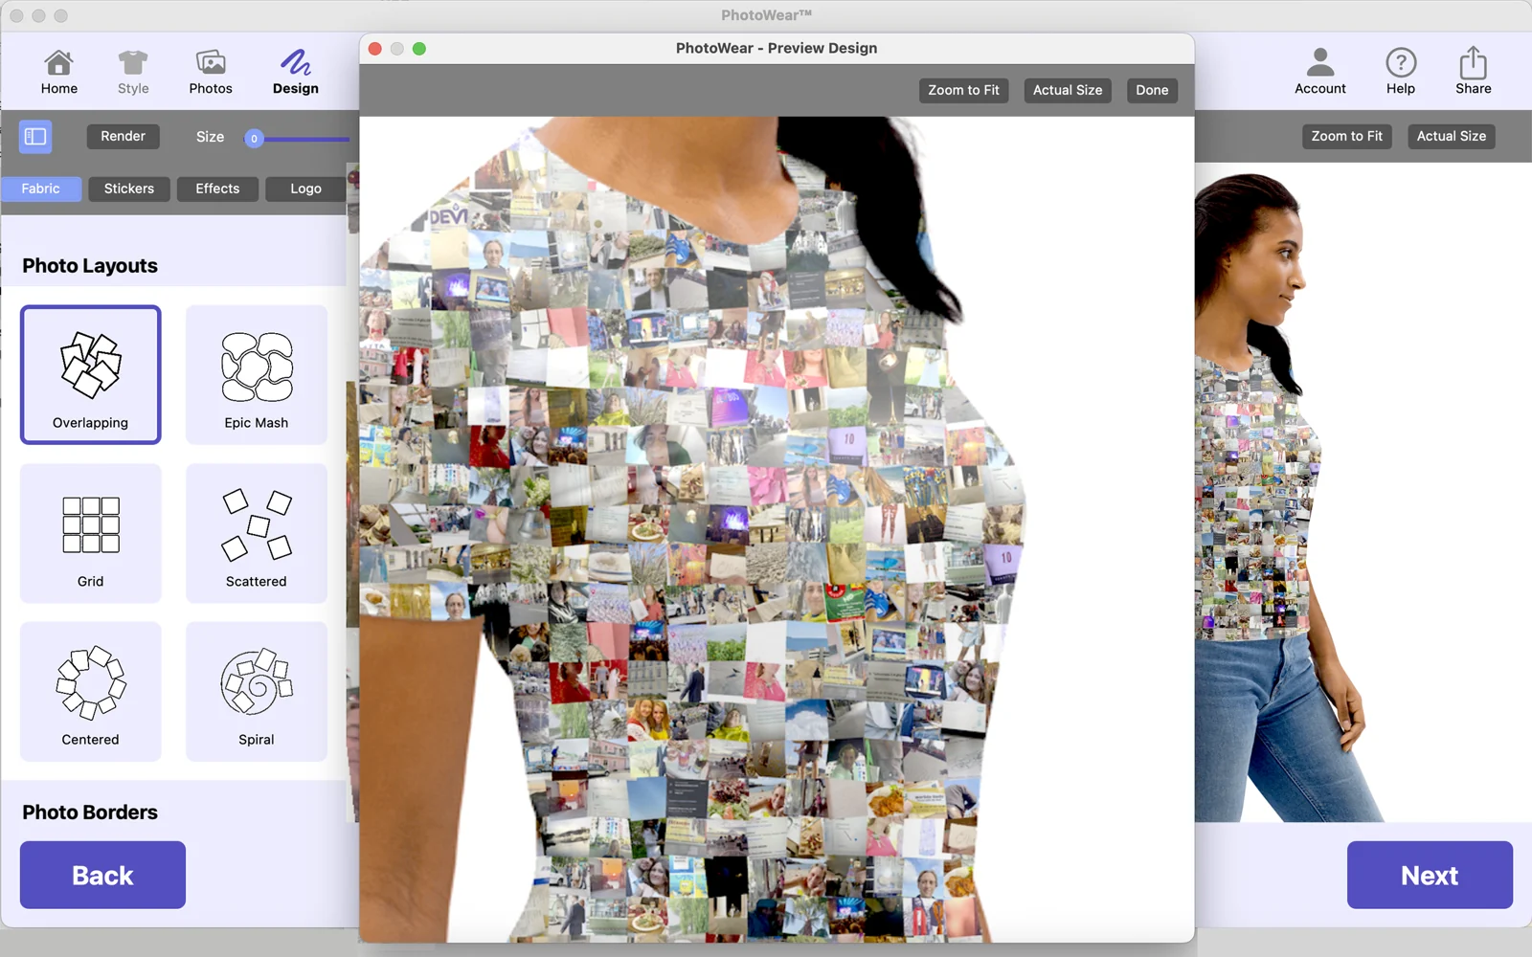This screenshot has width=1532, height=957.
Task: Choose the Overlapping photo layout
Action: (91, 375)
